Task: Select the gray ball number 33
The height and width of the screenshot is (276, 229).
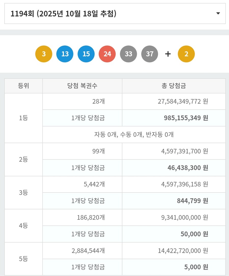Action: tap(128, 54)
